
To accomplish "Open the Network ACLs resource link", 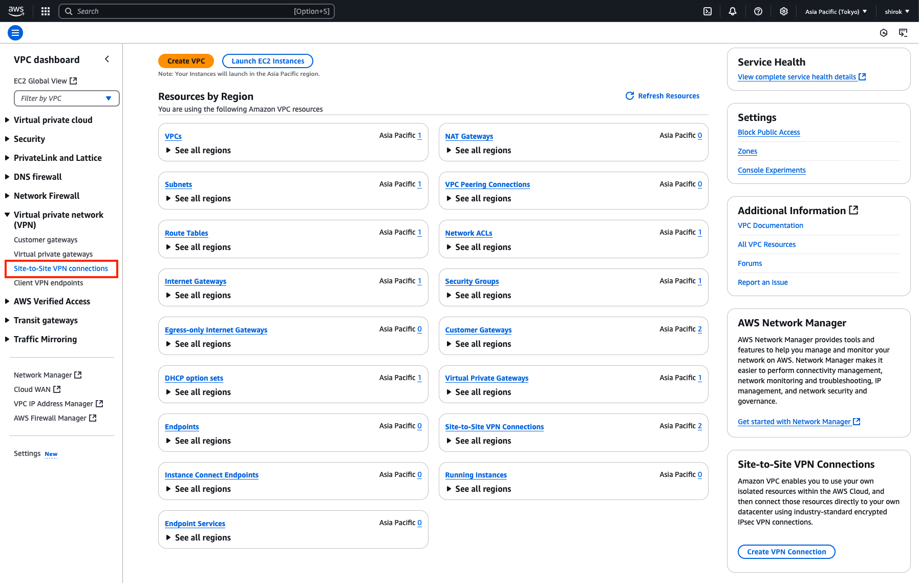I will [469, 233].
